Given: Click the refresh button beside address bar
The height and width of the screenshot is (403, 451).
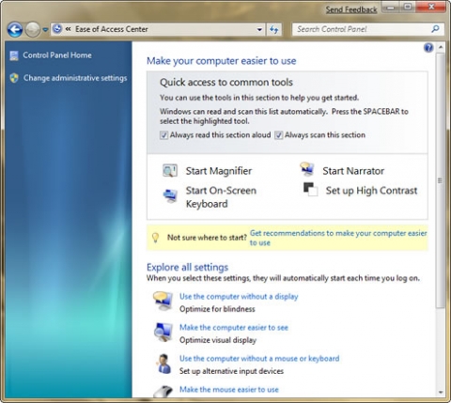Looking at the screenshot, I should pyautogui.click(x=274, y=30).
